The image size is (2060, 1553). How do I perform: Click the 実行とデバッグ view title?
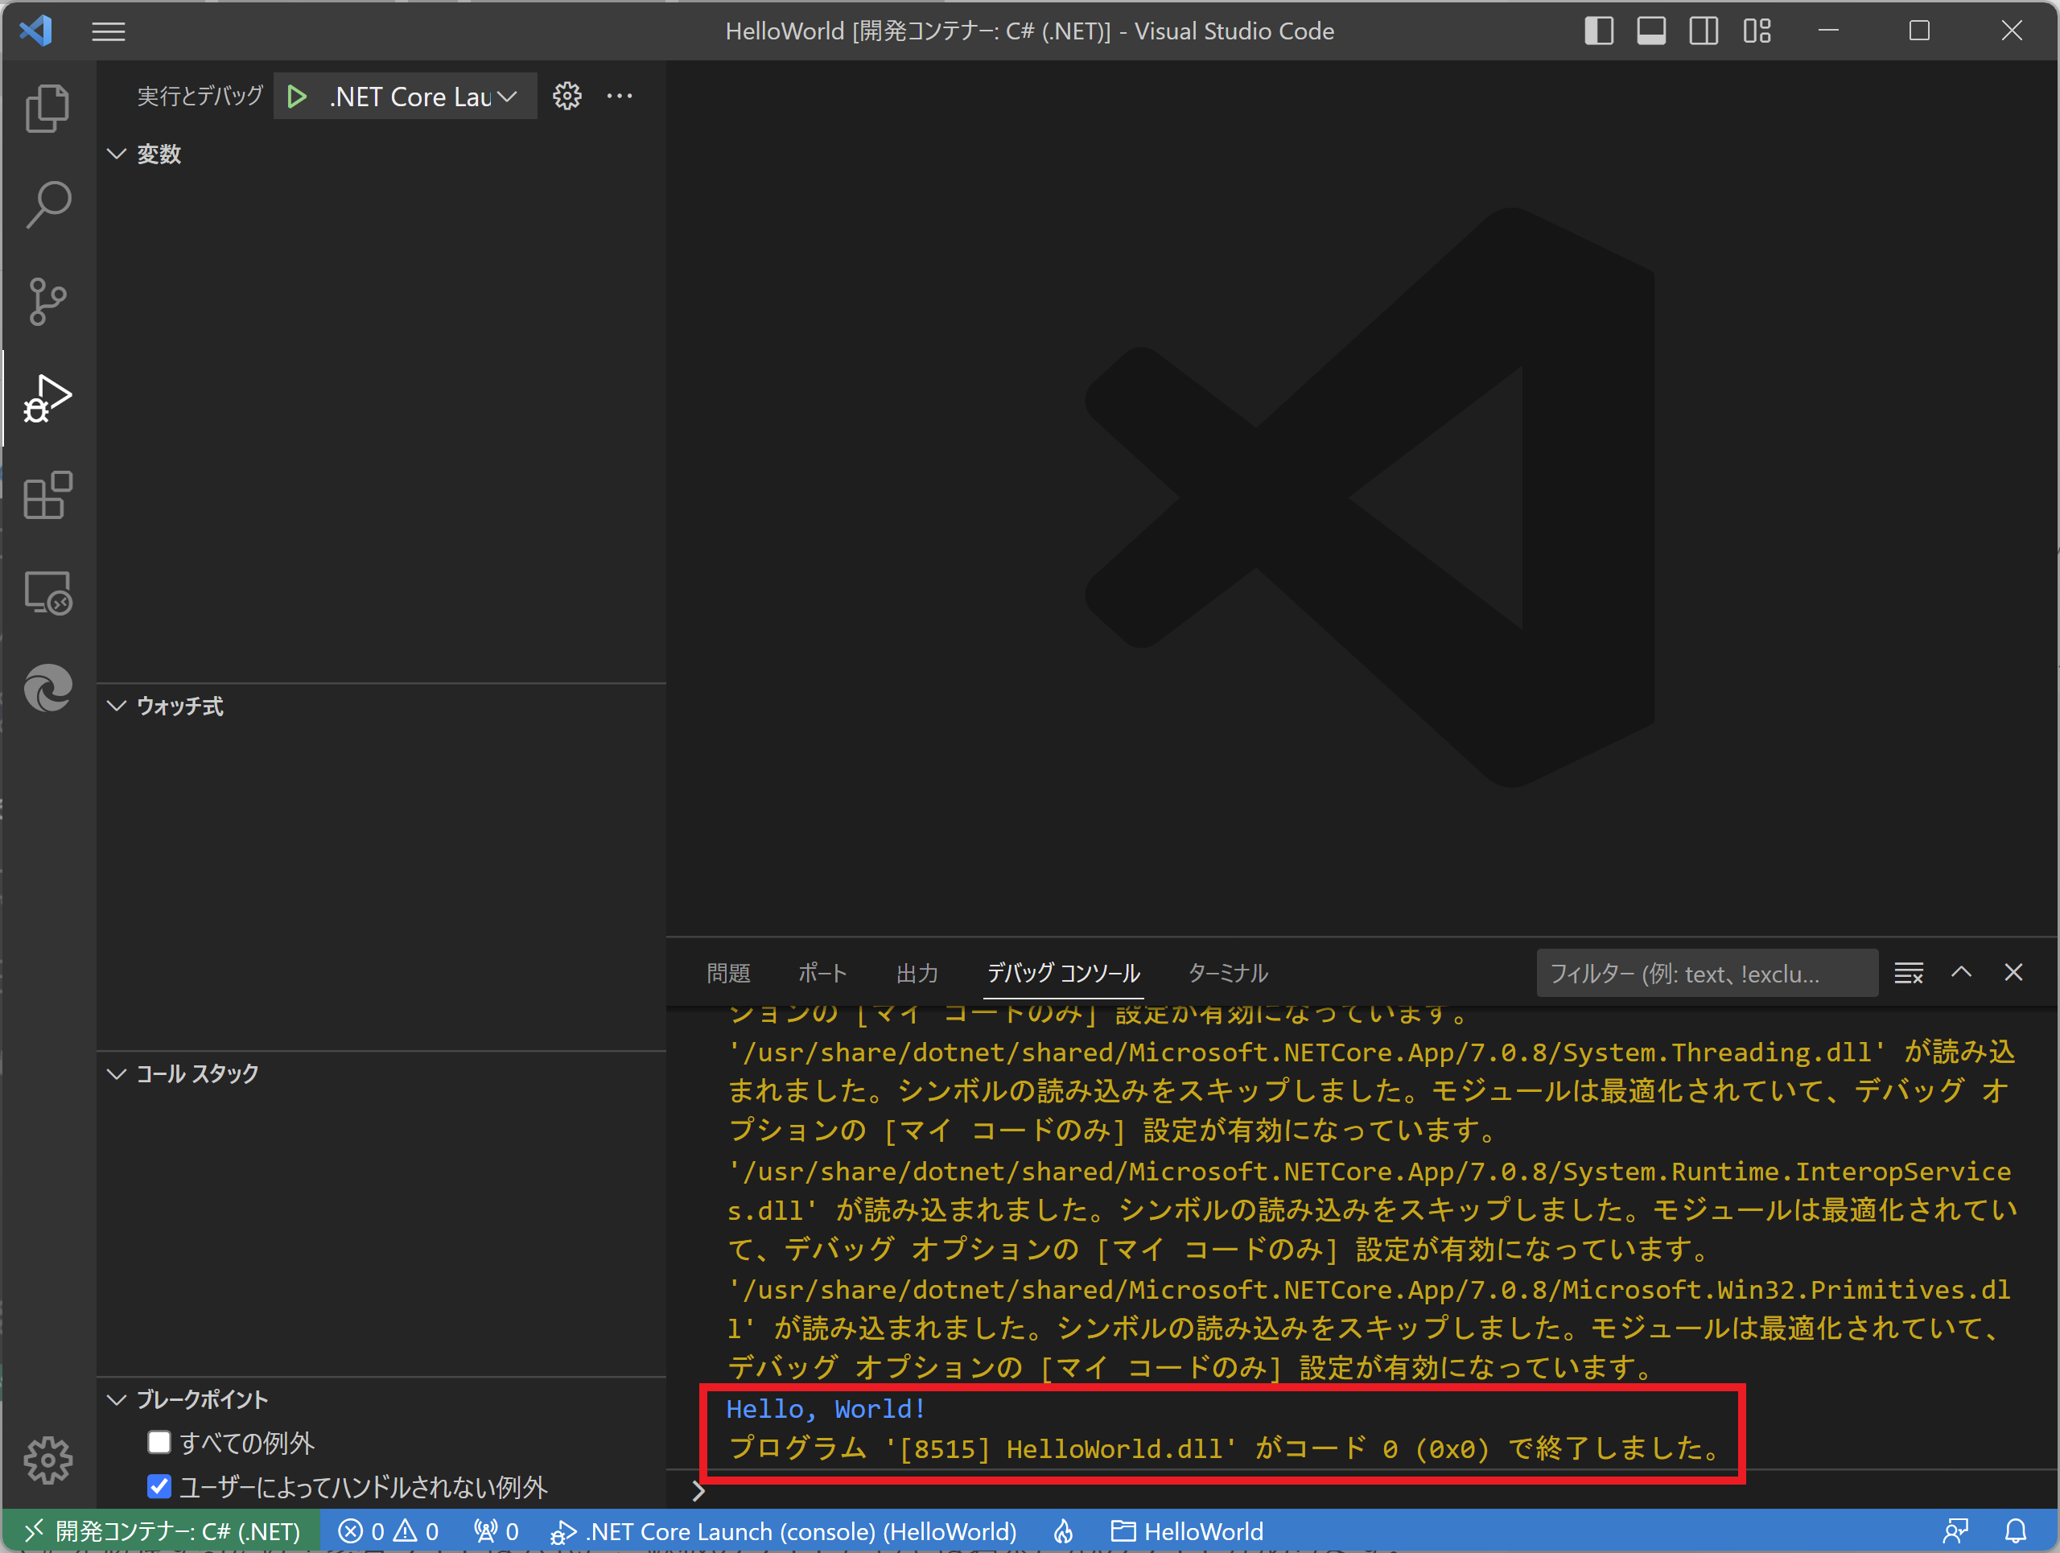pos(200,96)
